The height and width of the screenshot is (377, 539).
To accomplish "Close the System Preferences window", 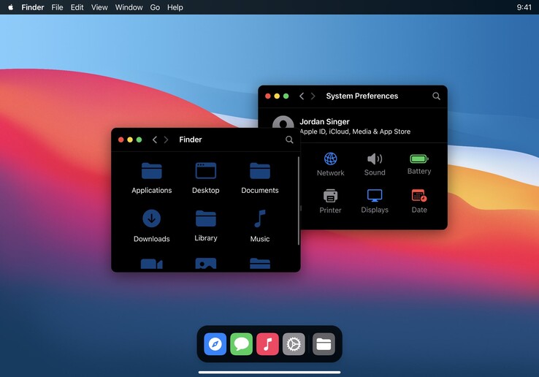I will coord(268,96).
